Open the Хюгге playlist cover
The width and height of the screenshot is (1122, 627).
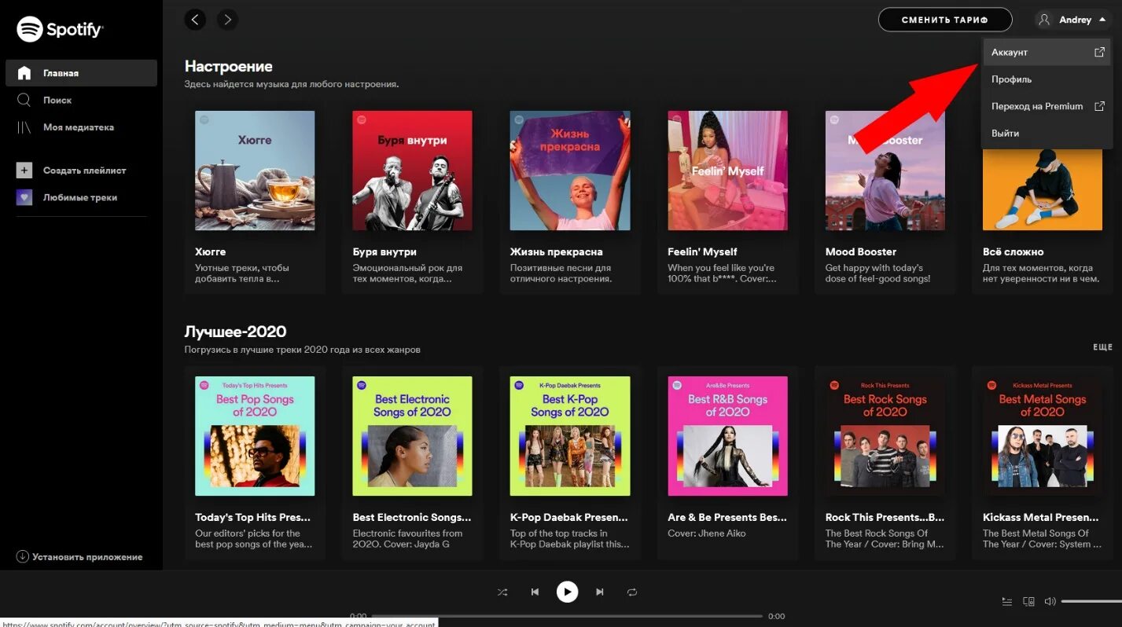tap(255, 170)
